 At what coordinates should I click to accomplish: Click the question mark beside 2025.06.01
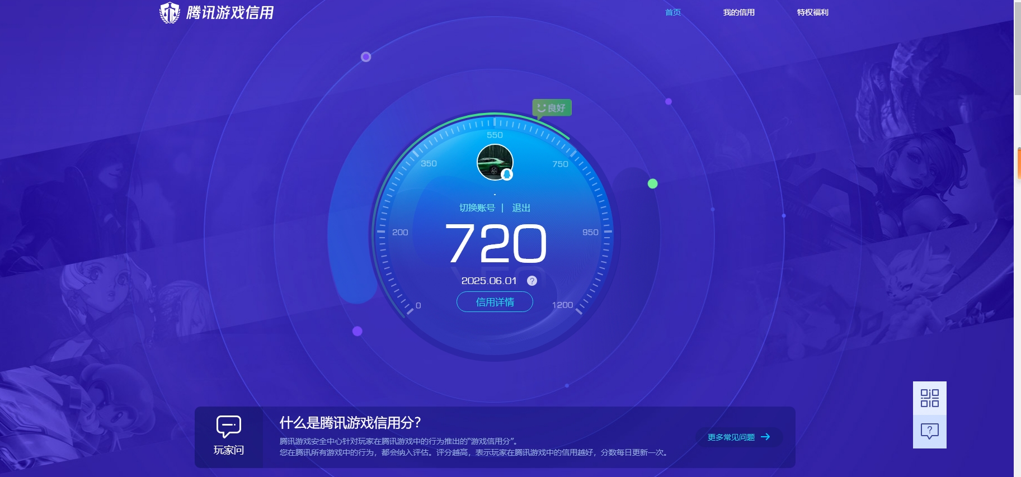coord(532,281)
